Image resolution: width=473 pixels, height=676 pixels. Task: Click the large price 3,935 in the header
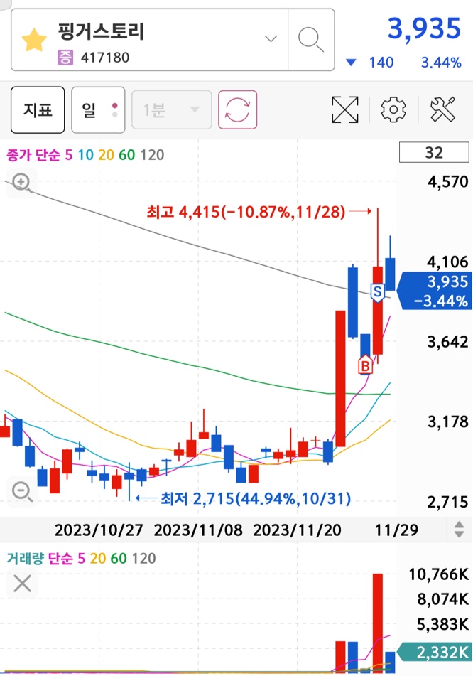(x=424, y=29)
